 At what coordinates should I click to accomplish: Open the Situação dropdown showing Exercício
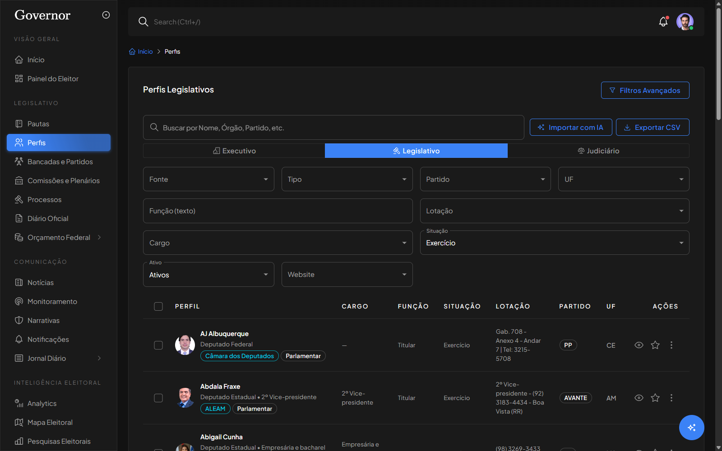[555, 243]
